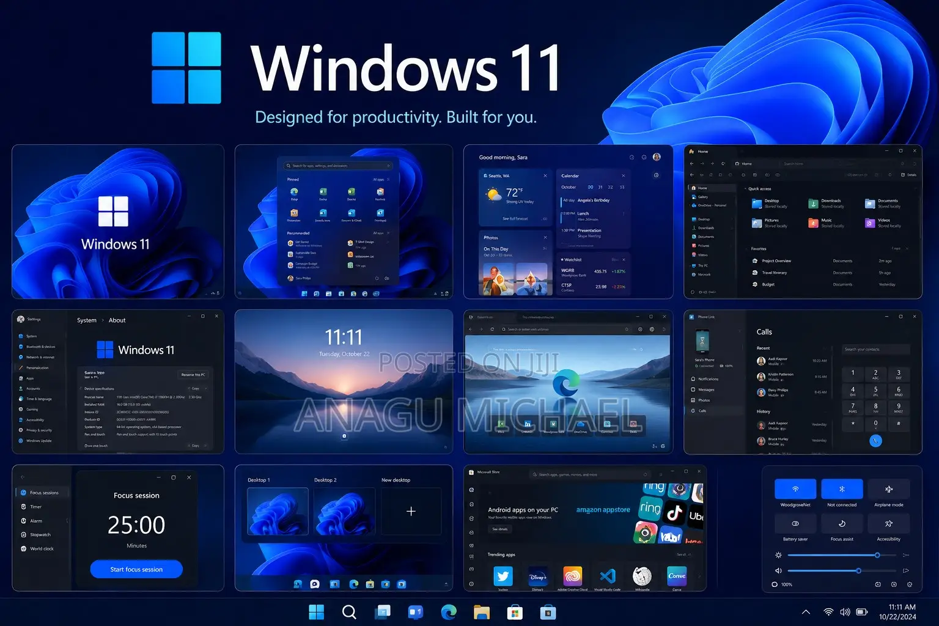The width and height of the screenshot is (939, 626).
Task: Open the Desktop folder in Quick access
Action: (x=770, y=204)
